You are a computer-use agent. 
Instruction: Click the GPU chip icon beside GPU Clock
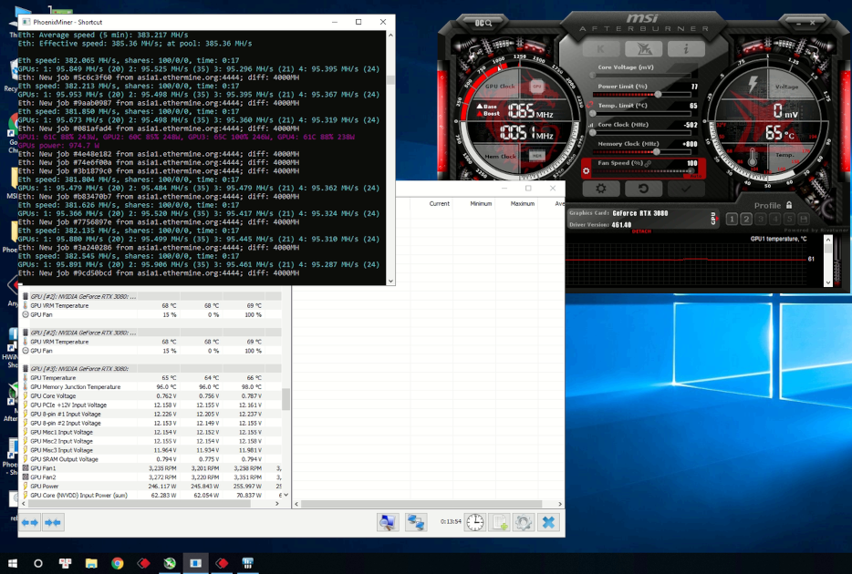pos(537,87)
